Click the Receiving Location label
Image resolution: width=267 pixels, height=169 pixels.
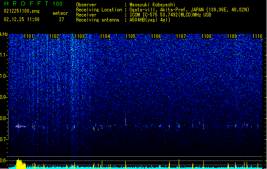[x=99, y=10]
